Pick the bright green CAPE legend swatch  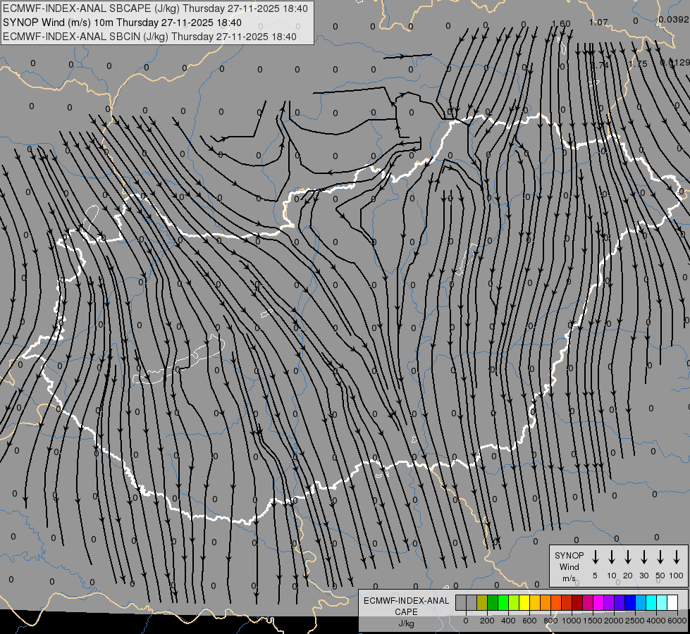pyautogui.click(x=503, y=602)
